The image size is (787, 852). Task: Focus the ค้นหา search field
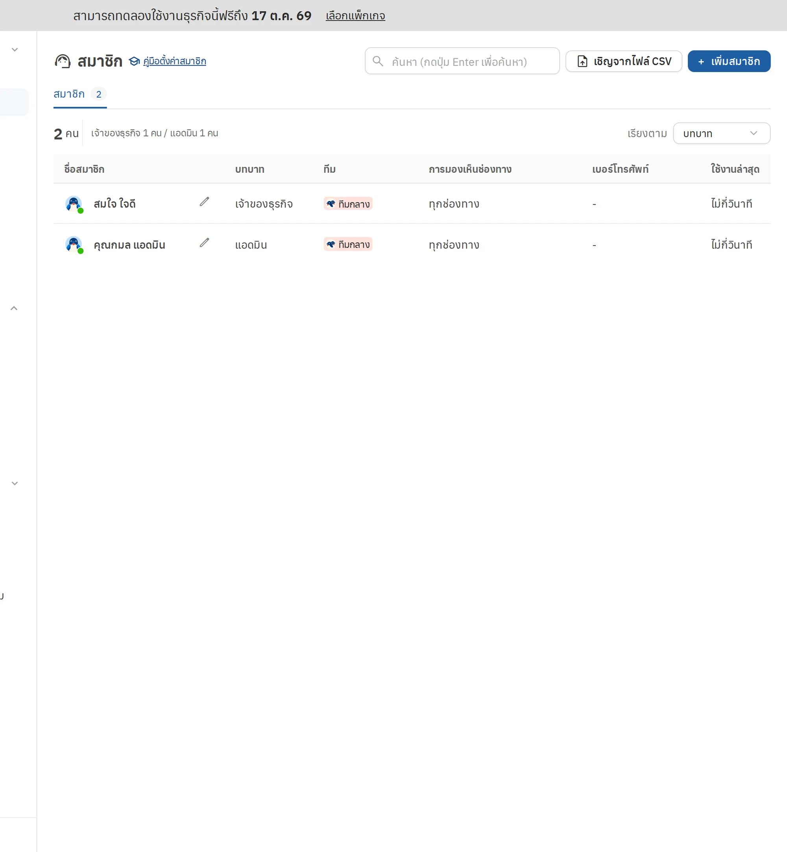tap(462, 61)
